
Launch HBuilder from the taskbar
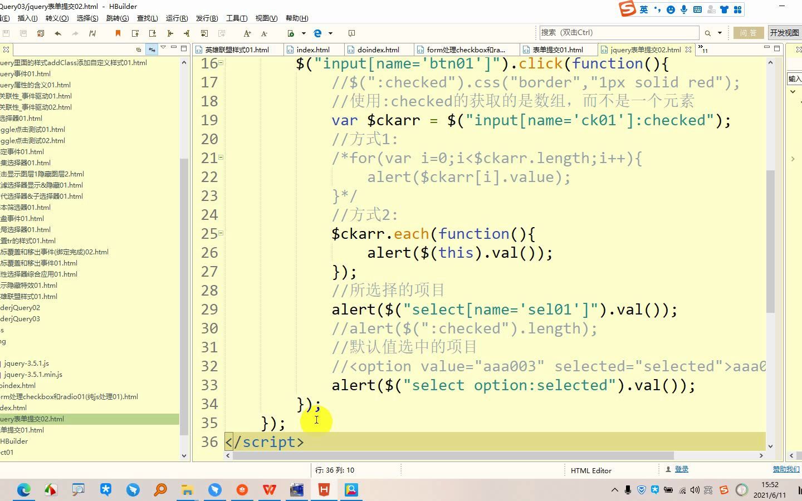324,490
